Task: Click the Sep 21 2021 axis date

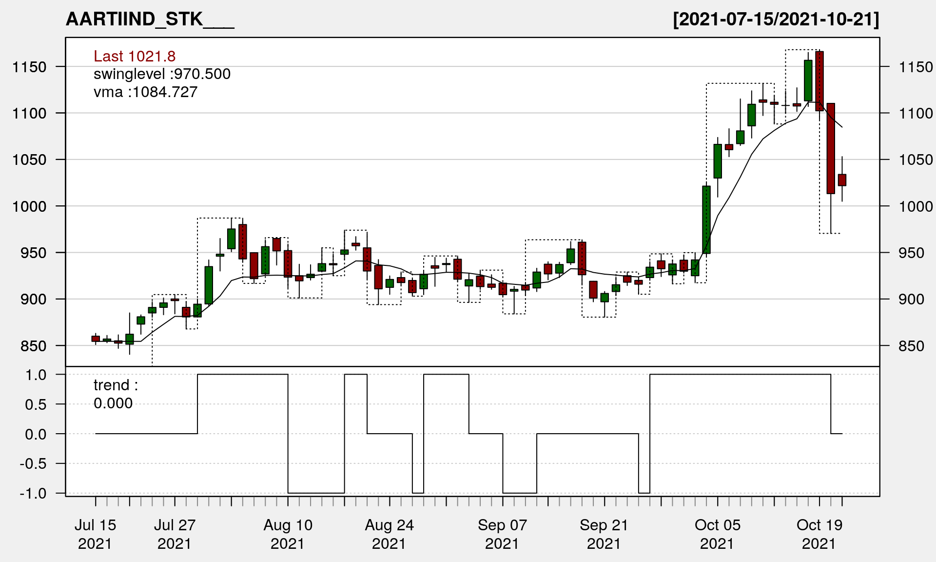Action: (604, 534)
